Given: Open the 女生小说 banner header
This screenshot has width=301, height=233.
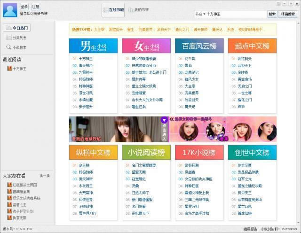Looking at the screenshot, I should (x=146, y=46).
